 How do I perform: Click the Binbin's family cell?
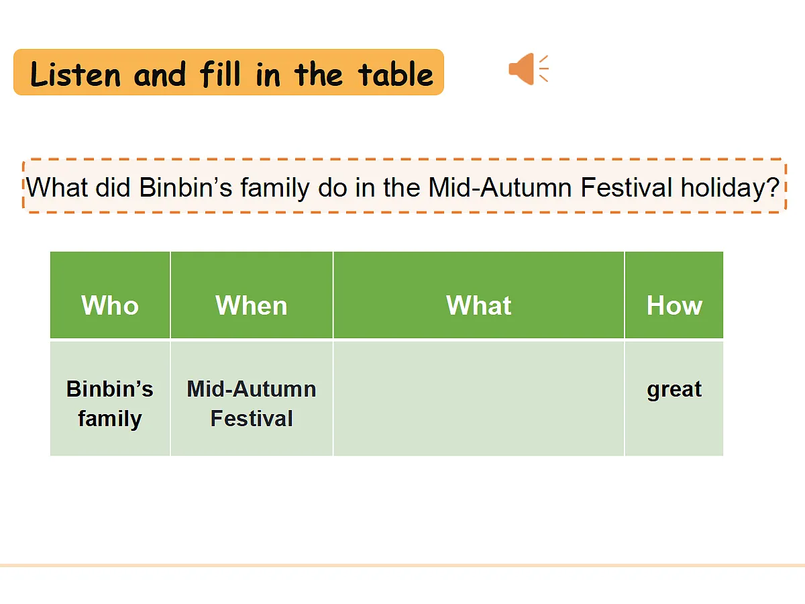pos(110,399)
